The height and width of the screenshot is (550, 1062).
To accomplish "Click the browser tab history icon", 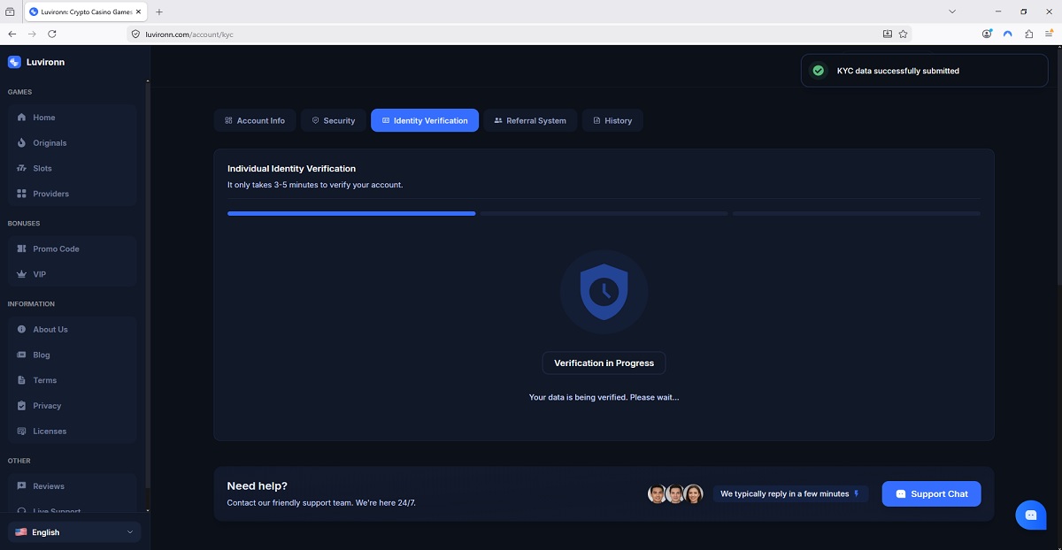I will (x=10, y=11).
